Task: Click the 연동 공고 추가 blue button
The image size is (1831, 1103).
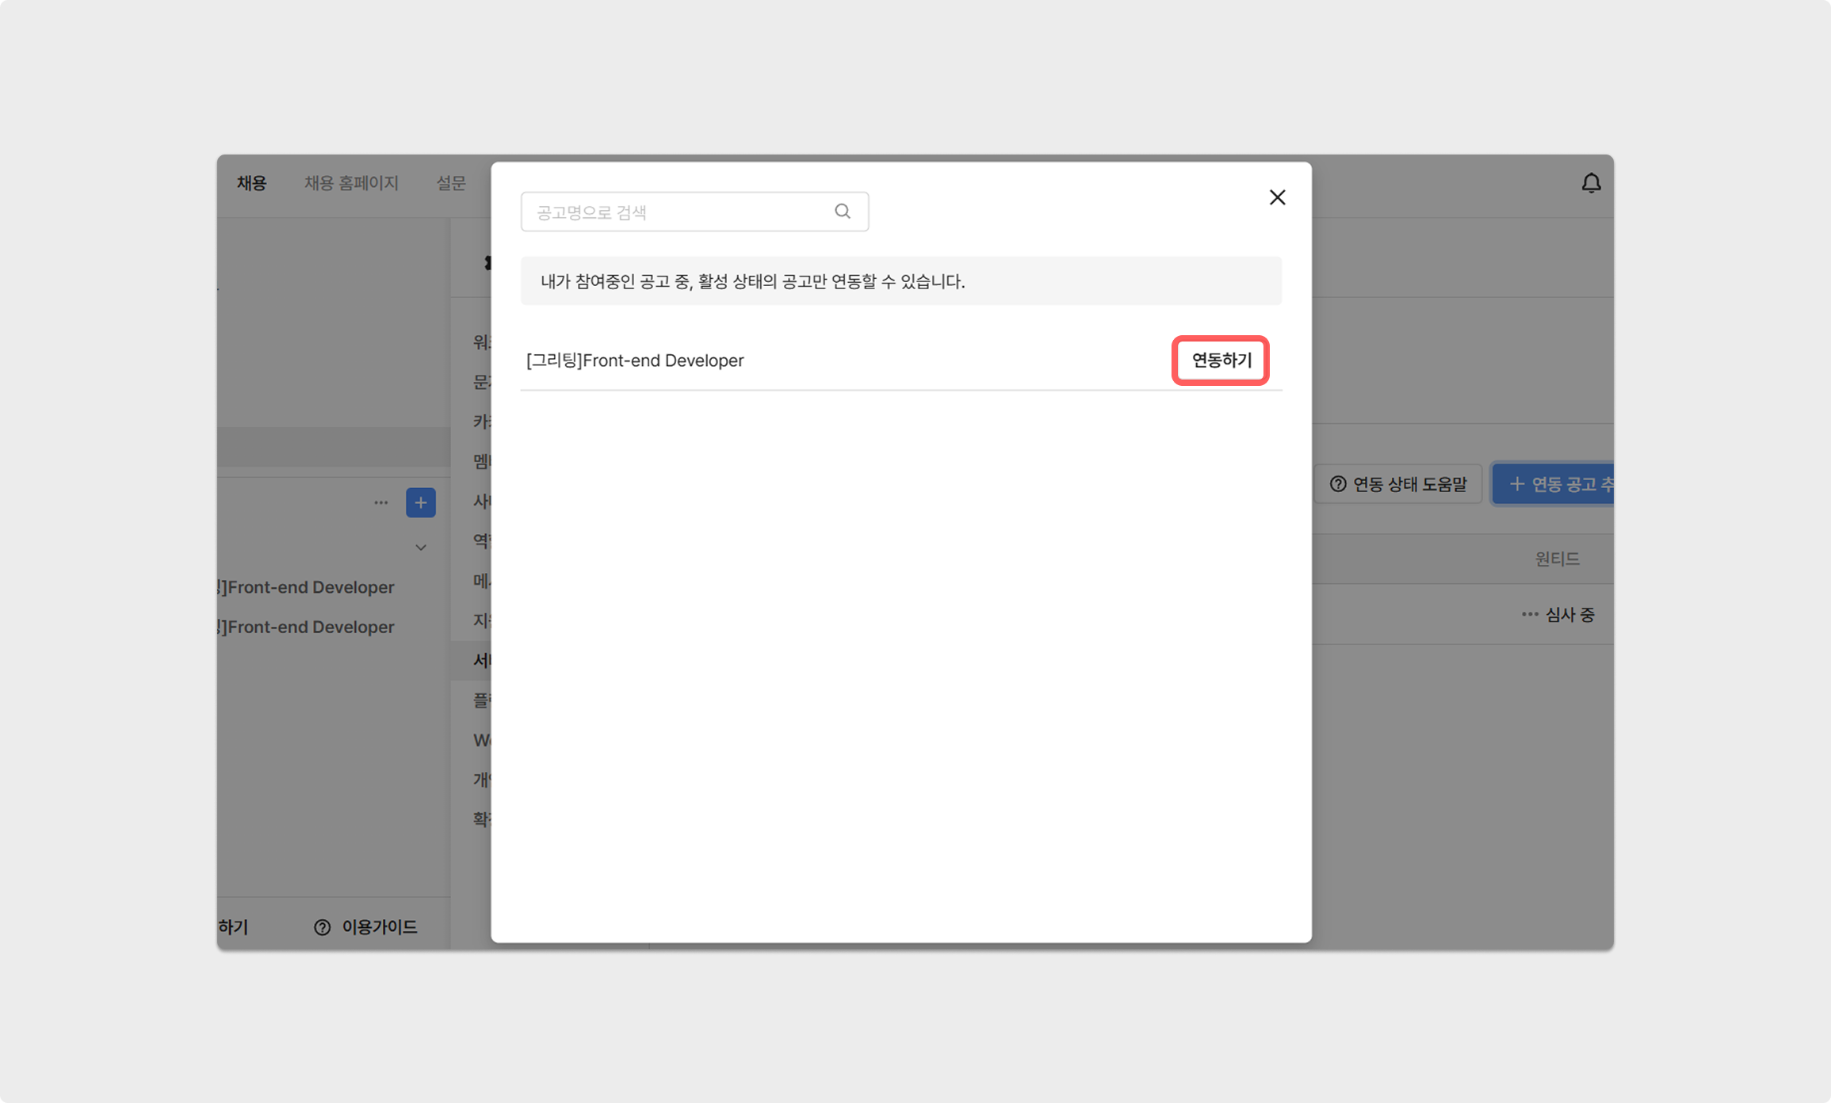Action: [x=1554, y=484]
